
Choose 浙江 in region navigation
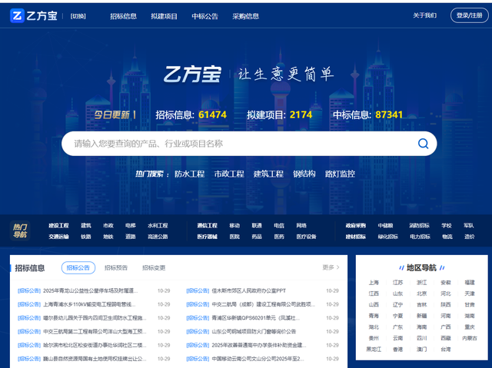click(x=422, y=283)
